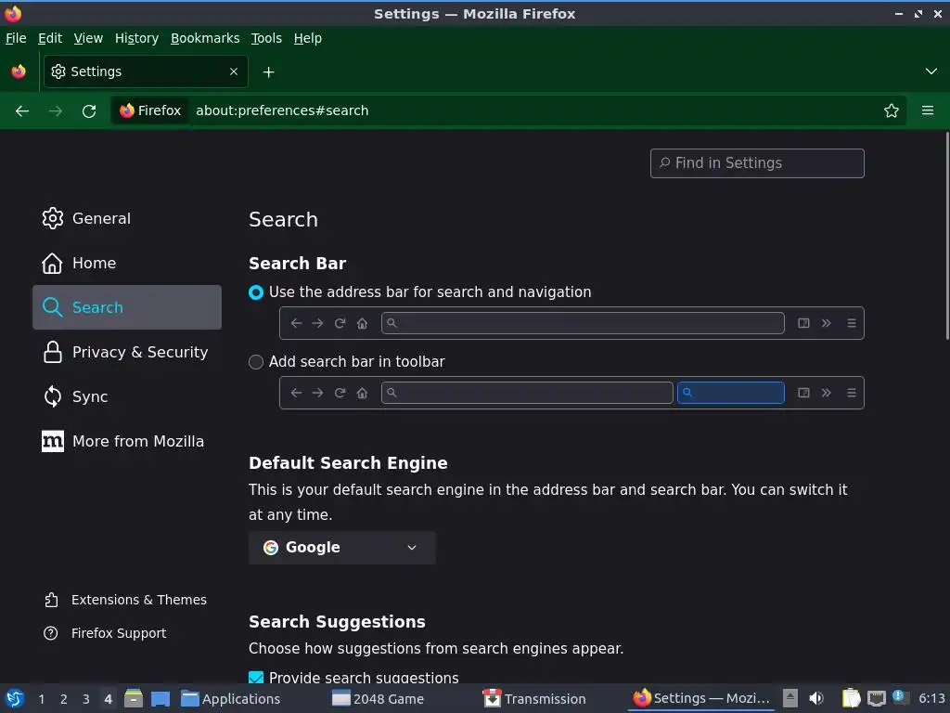This screenshot has height=713, width=950.
Task: Switch to workspace 2 in taskbar
Action: [64, 699]
